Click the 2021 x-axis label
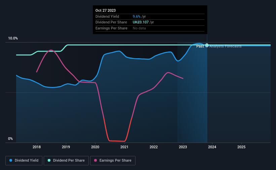276x170 pixels. [124, 147]
